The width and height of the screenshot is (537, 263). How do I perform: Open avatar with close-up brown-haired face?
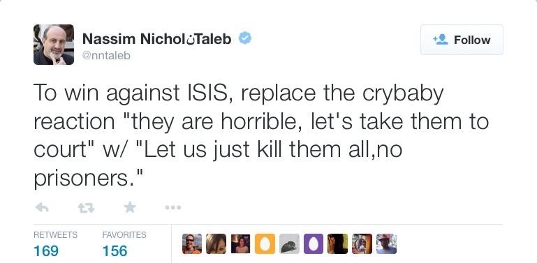(216, 244)
